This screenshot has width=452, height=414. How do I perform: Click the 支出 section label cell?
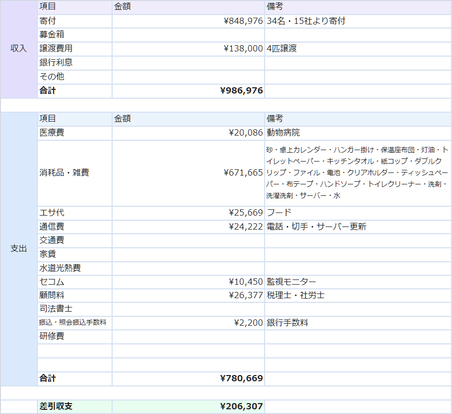[19, 249]
